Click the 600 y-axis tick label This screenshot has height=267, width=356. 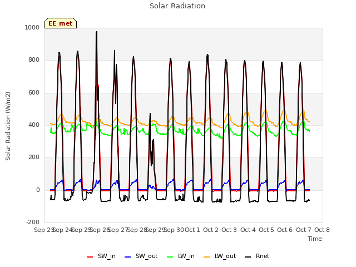coord(34,93)
